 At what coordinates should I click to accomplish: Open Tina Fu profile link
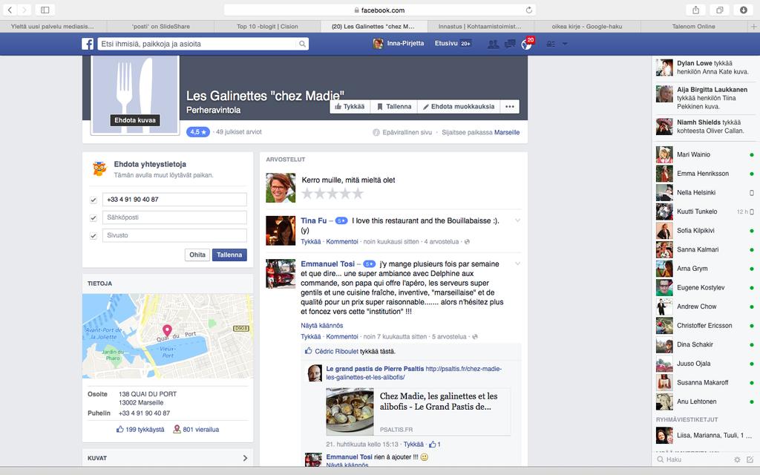point(314,221)
